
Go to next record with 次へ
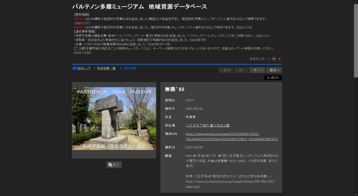coord(257,70)
